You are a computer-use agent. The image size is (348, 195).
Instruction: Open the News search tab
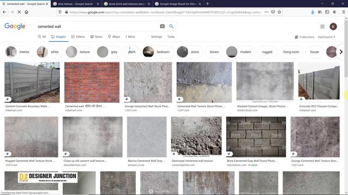[96, 37]
